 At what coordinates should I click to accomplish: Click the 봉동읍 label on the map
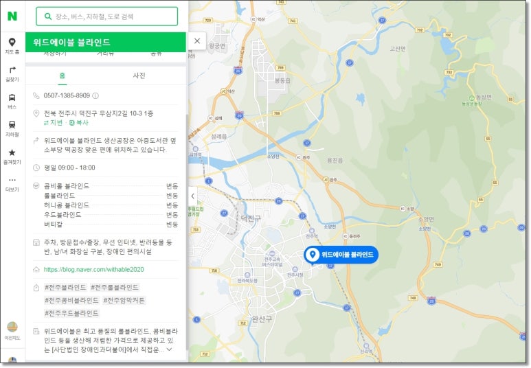coord(282,81)
